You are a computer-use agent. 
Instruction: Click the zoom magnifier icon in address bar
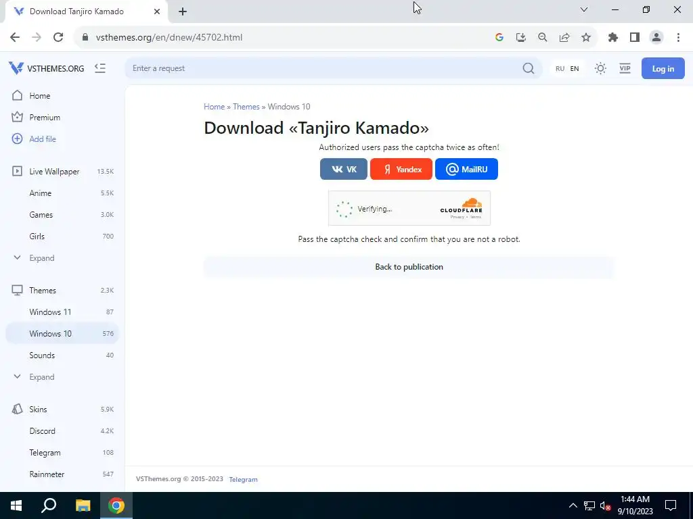click(543, 38)
